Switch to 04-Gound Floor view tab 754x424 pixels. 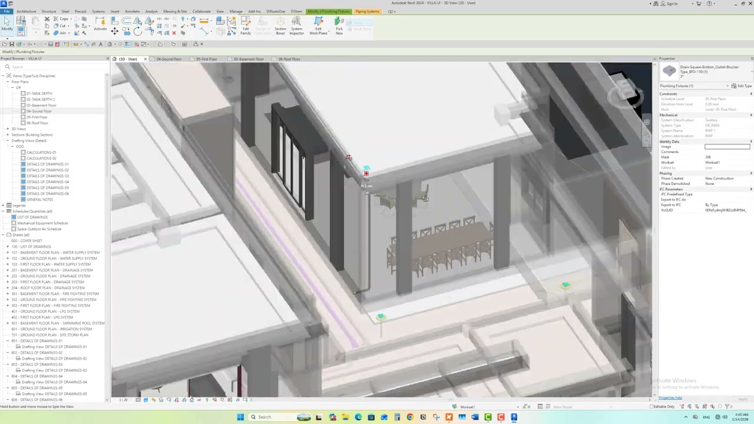click(x=169, y=59)
